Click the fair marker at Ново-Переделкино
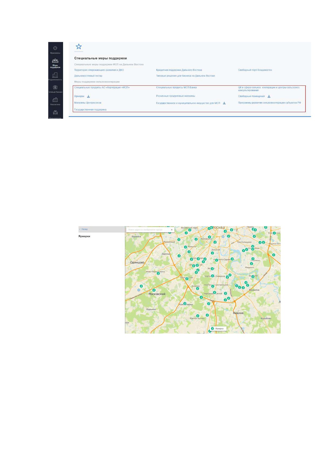The image size is (334, 474). pyautogui.click(x=158, y=273)
